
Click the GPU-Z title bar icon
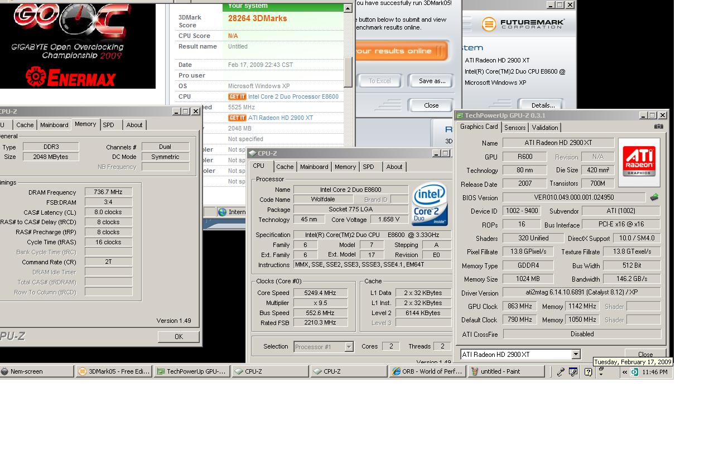(460, 115)
